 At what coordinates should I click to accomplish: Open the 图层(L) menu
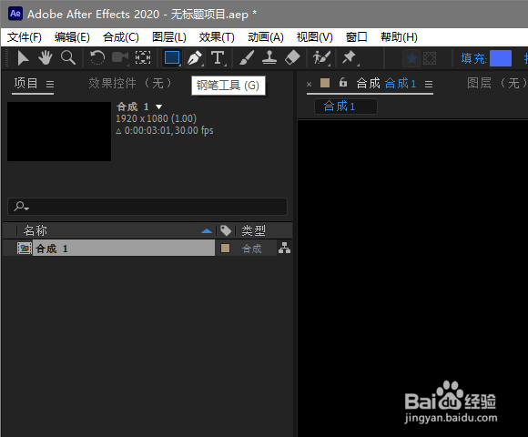point(169,37)
